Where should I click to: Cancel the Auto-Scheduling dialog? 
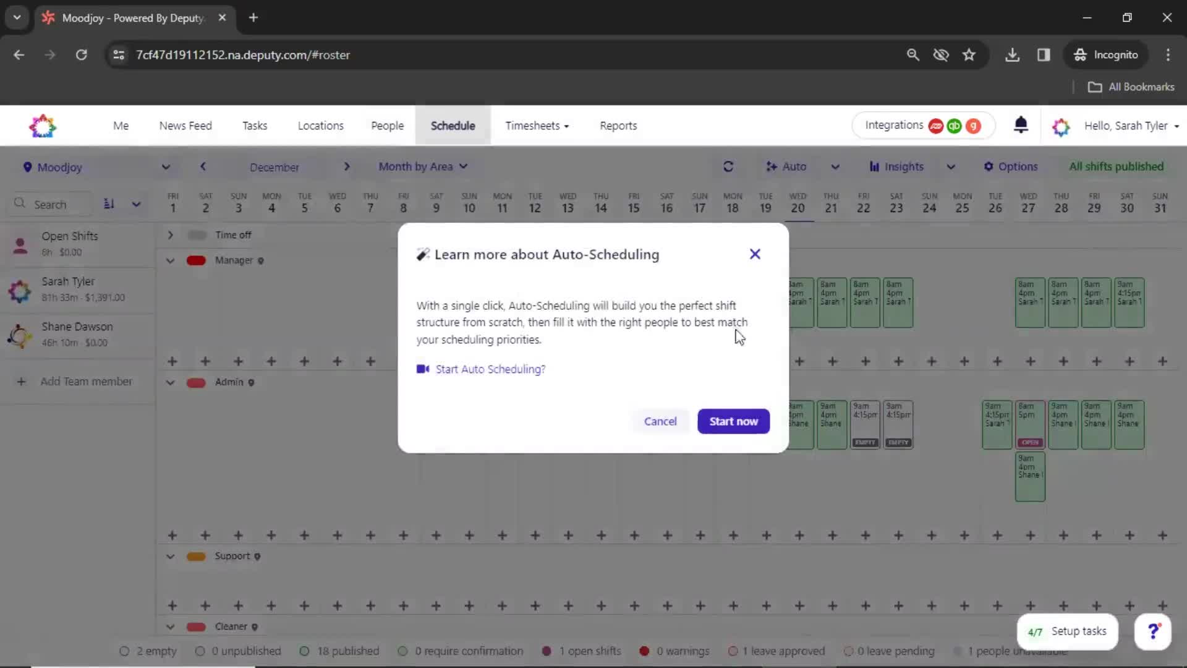click(660, 421)
